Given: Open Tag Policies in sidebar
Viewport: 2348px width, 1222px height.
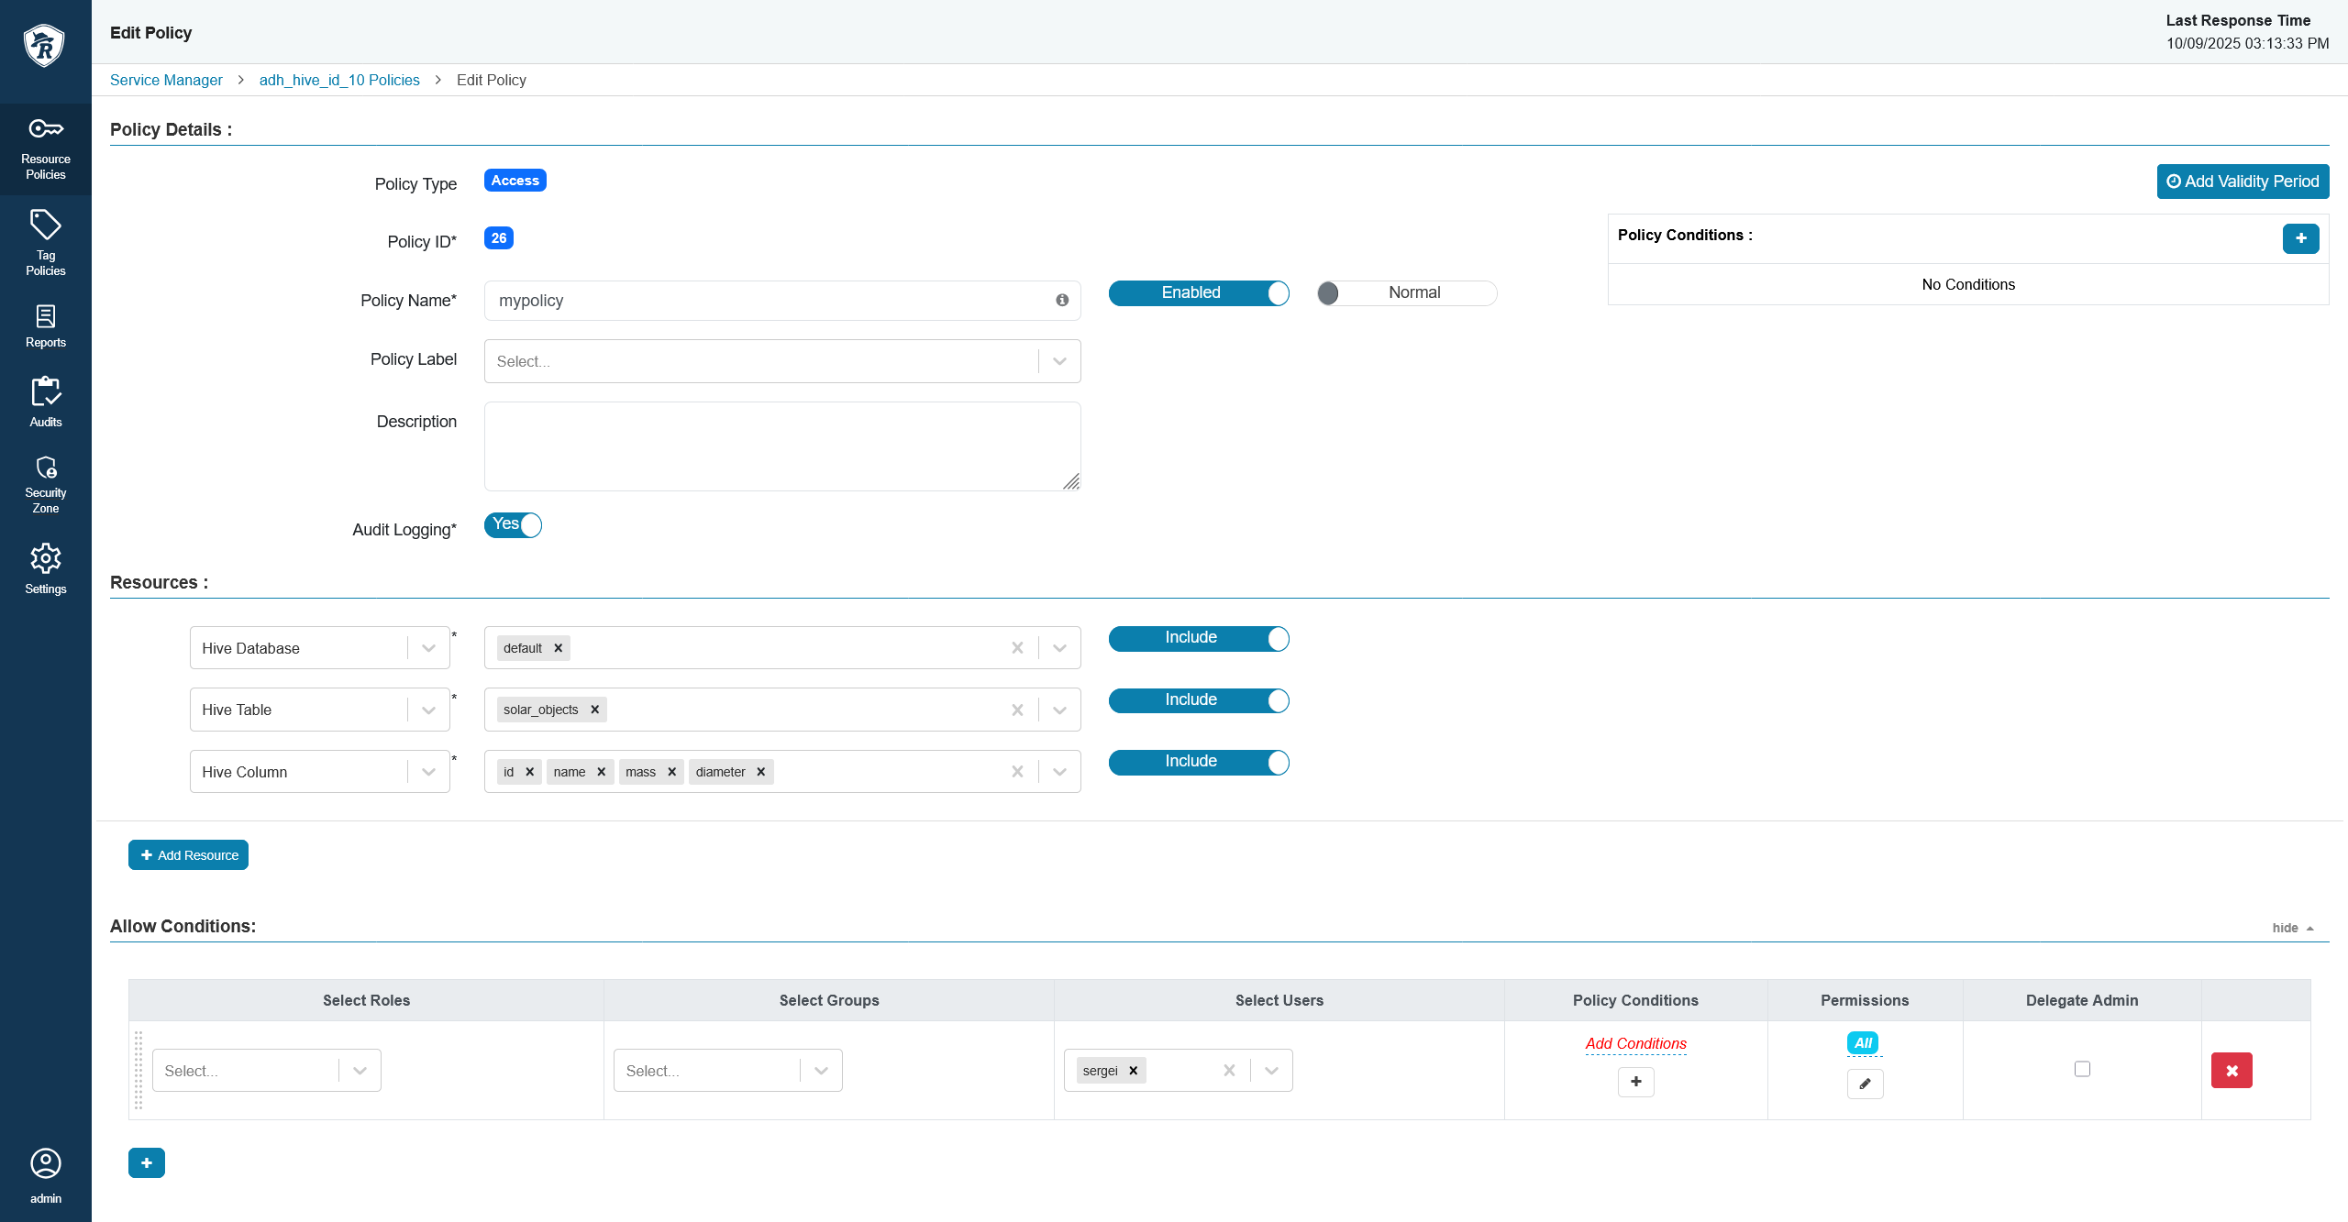Looking at the screenshot, I should point(45,243).
